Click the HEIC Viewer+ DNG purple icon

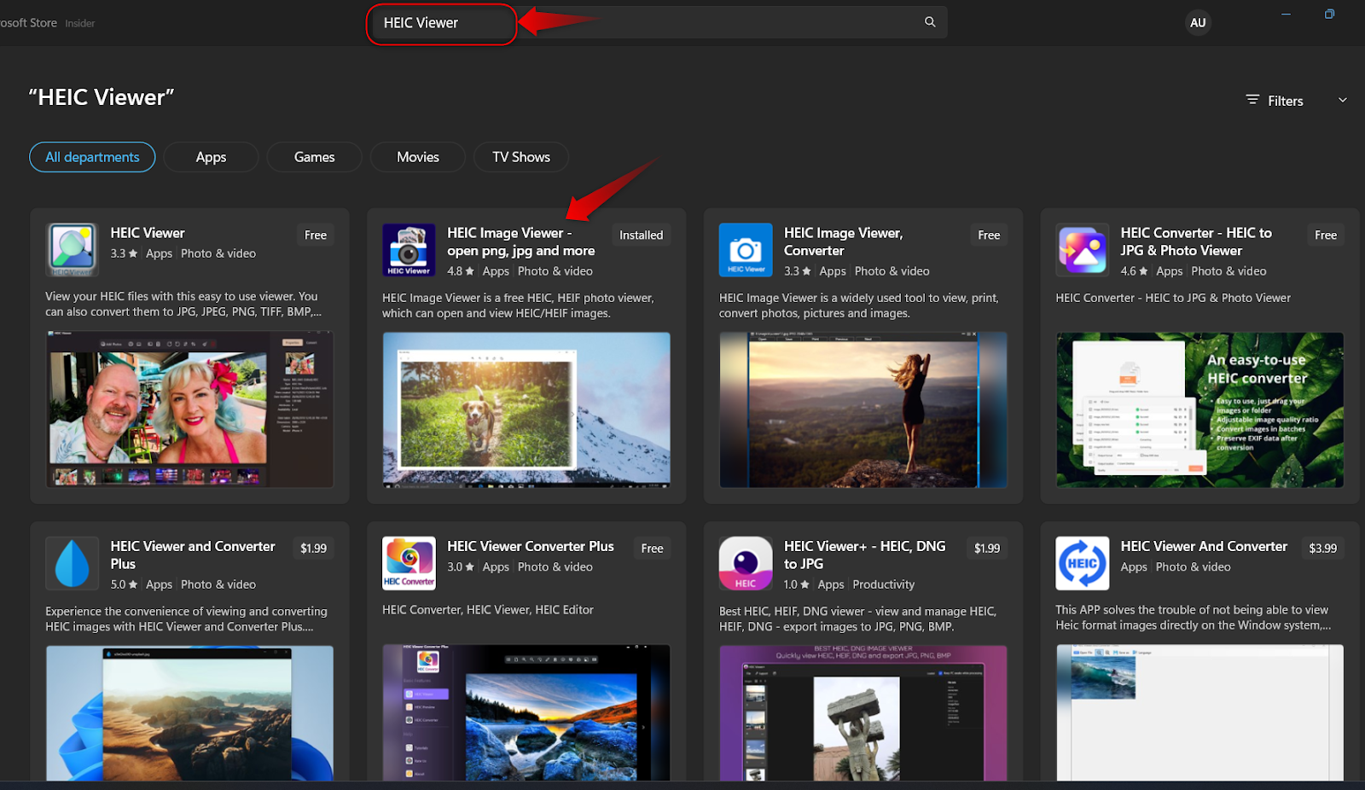pyautogui.click(x=746, y=563)
